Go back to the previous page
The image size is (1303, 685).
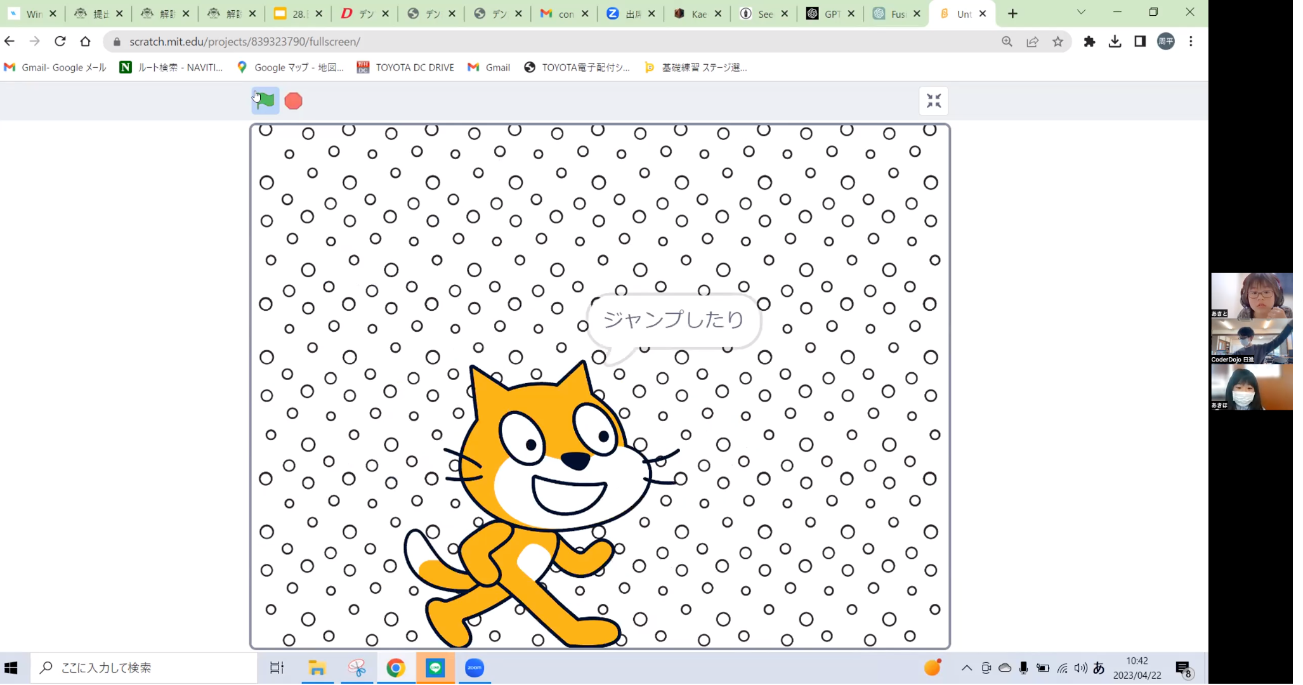10,41
